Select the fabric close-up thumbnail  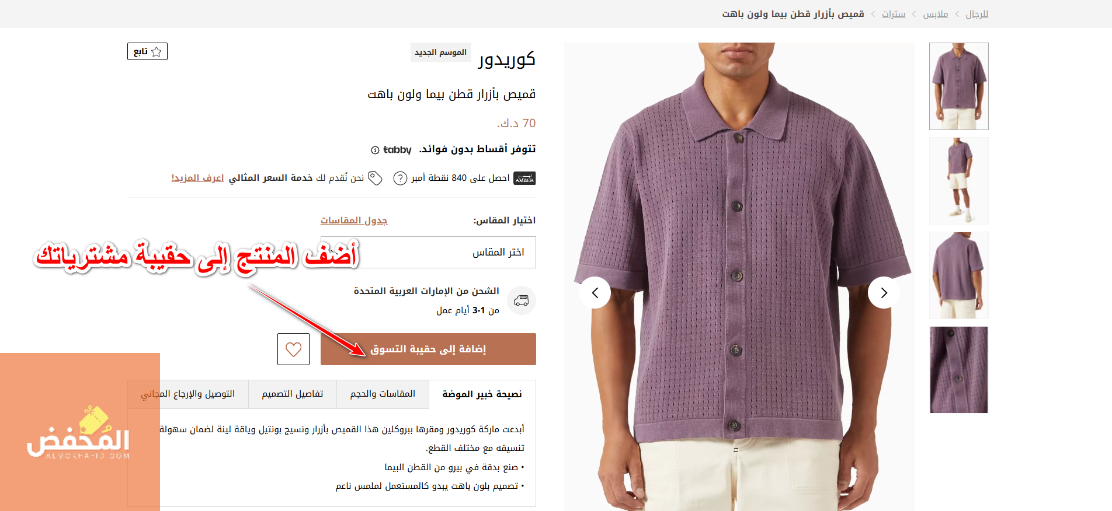pos(959,370)
